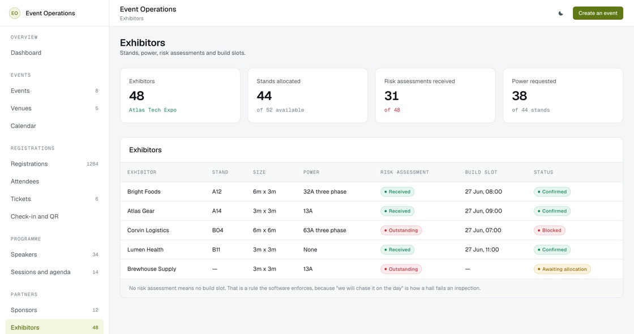The width and height of the screenshot is (634, 334).
Task: Open Check-in and QR
Action: 54,216
